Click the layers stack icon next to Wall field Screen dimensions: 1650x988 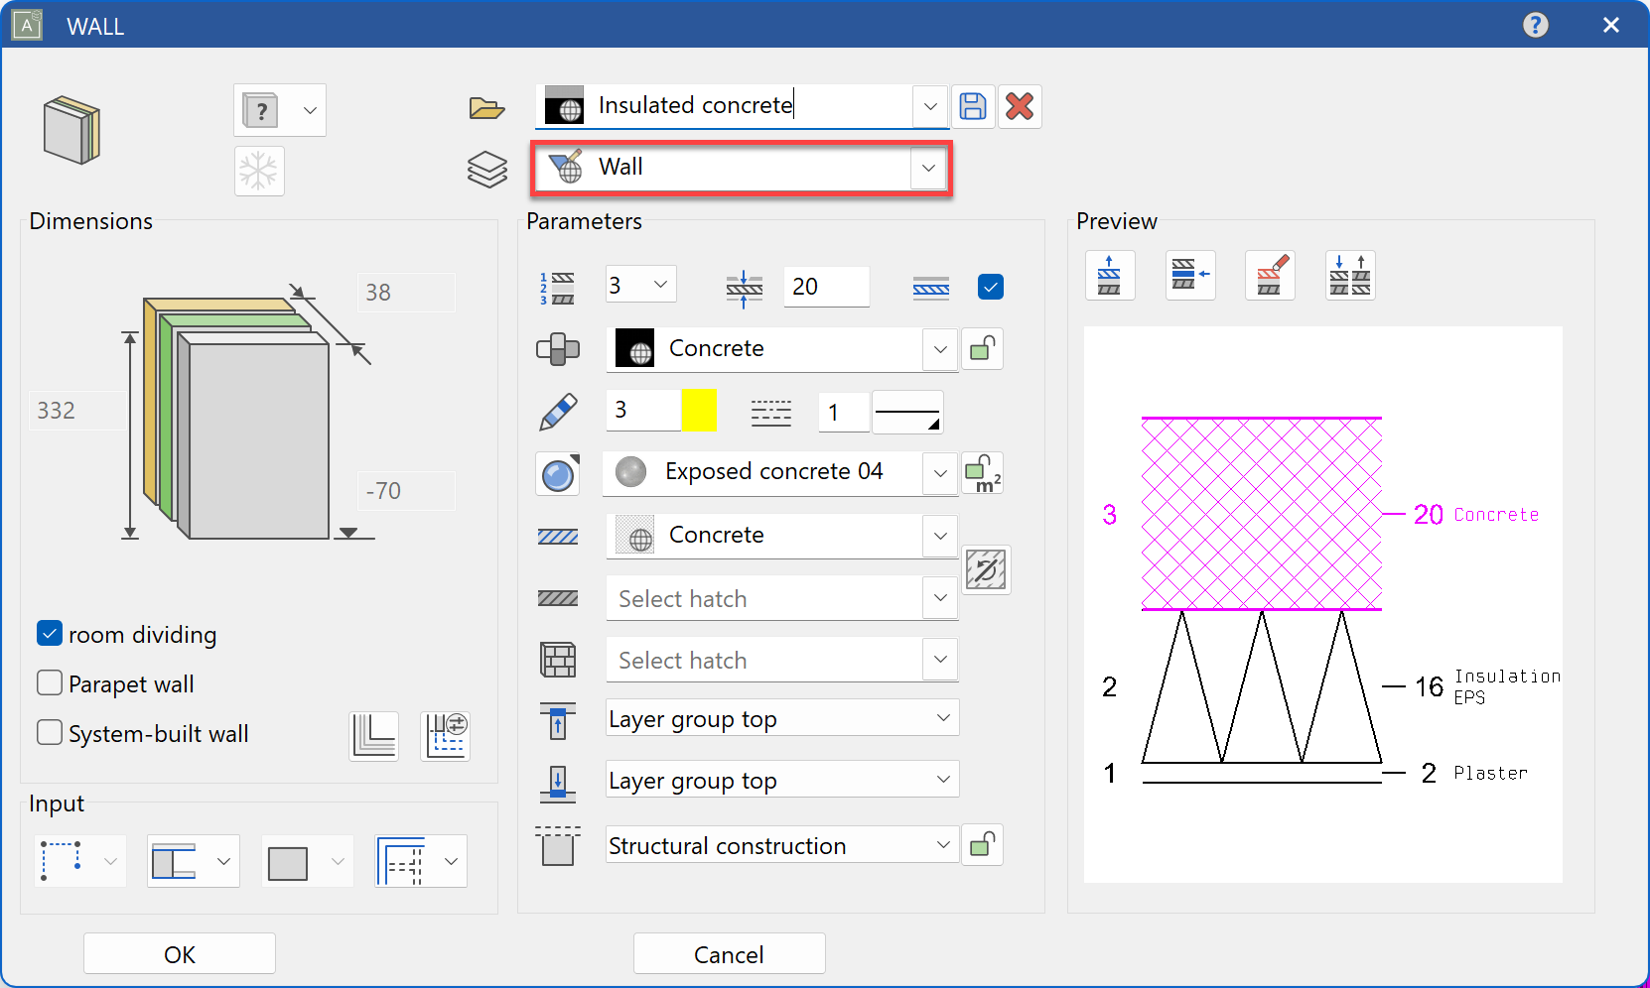click(x=486, y=170)
